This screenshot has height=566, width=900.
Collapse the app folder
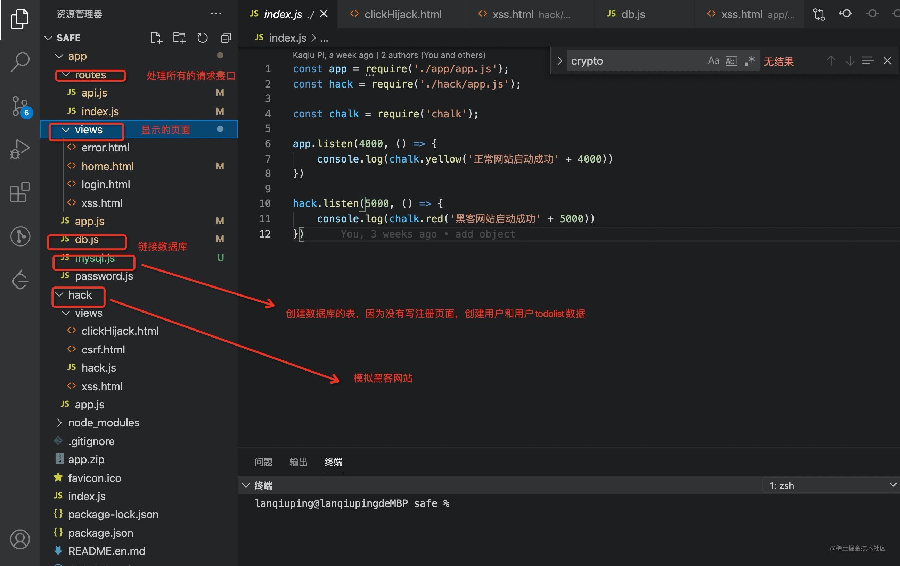tap(59, 56)
